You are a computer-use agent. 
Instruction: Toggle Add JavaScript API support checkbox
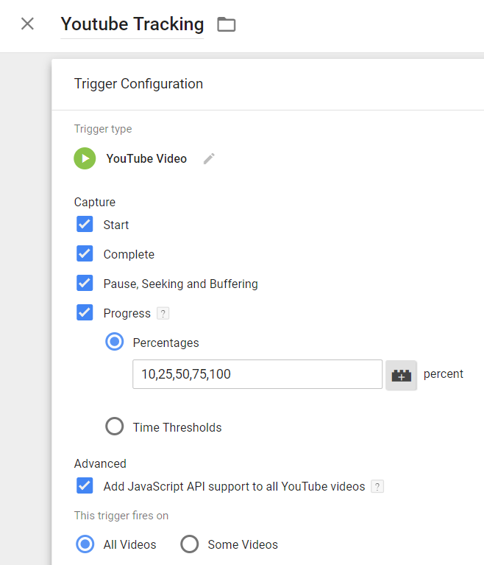pos(85,485)
